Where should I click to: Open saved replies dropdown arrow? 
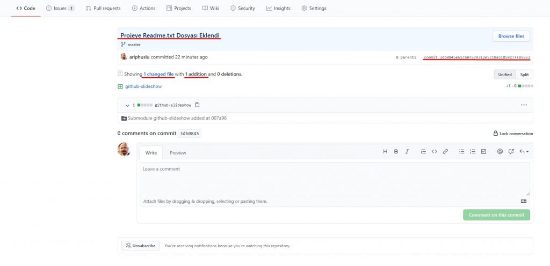pos(524,152)
